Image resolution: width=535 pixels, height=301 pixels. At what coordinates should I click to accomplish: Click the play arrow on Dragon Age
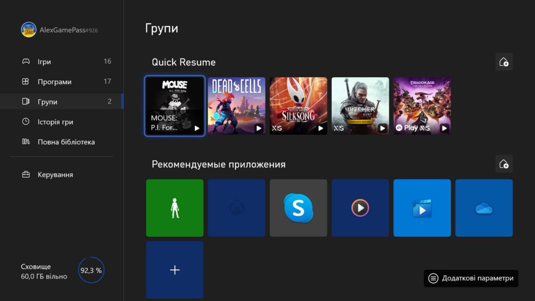click(x=444, y=129)
